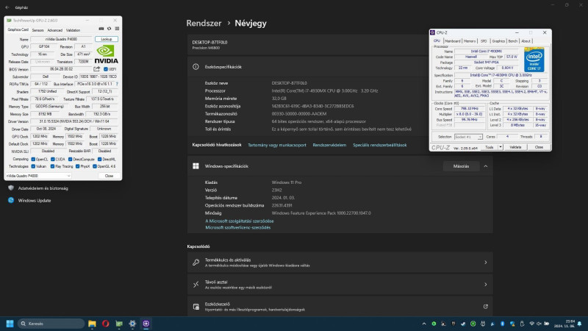
Task: Toggle the UEFI checkbox in GPU-Z
Action: [106, 69]
